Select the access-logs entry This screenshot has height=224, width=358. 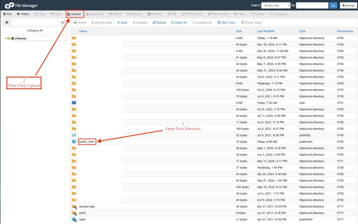(87, 207)
